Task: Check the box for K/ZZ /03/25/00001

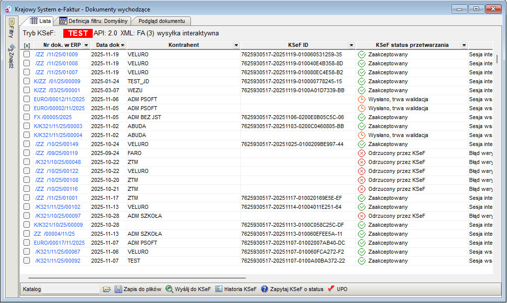Action: pyautogui.click(x=26, y=90)
